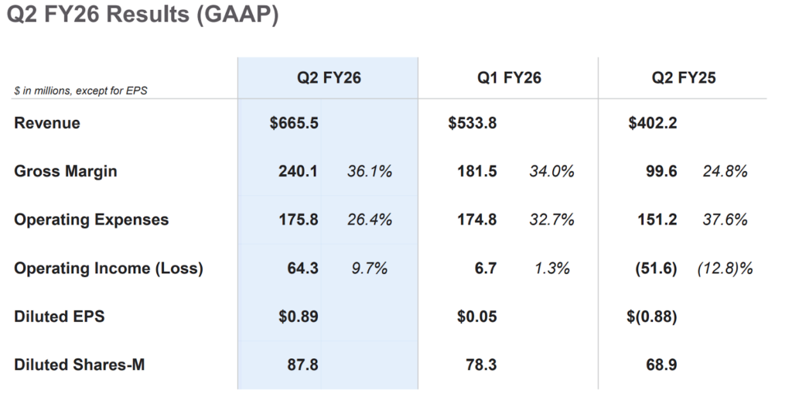Click the $402.2 revenue figure
The height and width of the screenshot is (418, 792).
click(x=653, y=123)
